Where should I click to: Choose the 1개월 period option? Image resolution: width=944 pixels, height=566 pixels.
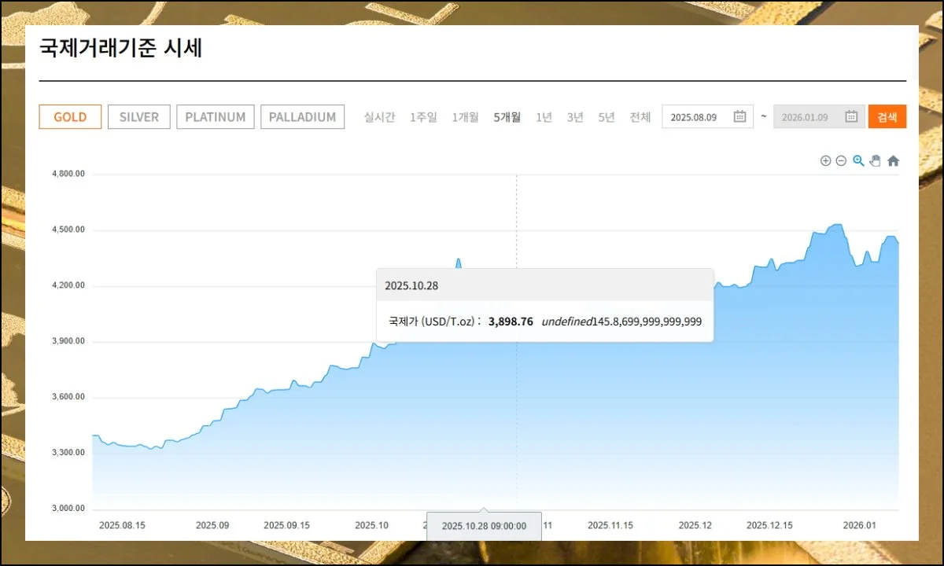pos(465,117)
